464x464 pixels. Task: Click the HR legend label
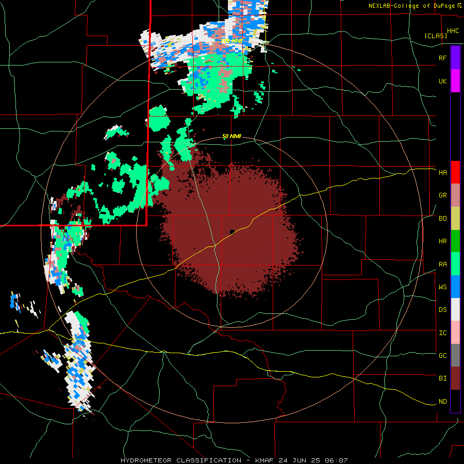coord(442,241)
